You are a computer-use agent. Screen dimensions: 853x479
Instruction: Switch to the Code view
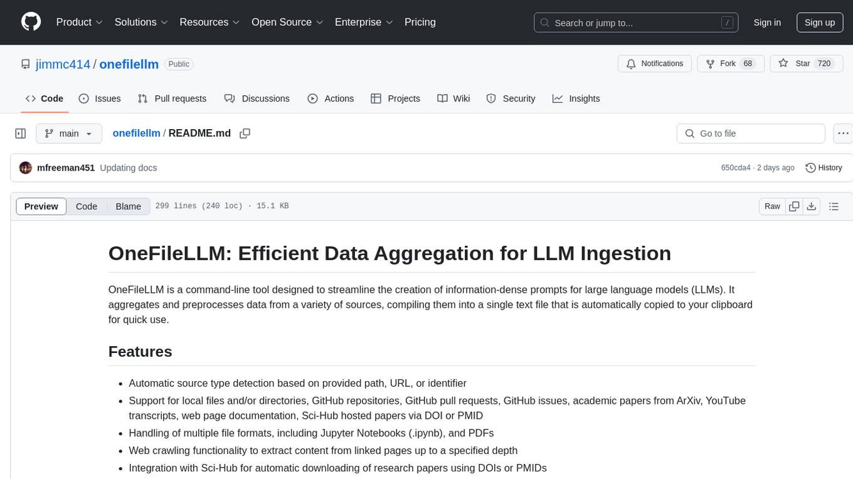tap(87, 206)
